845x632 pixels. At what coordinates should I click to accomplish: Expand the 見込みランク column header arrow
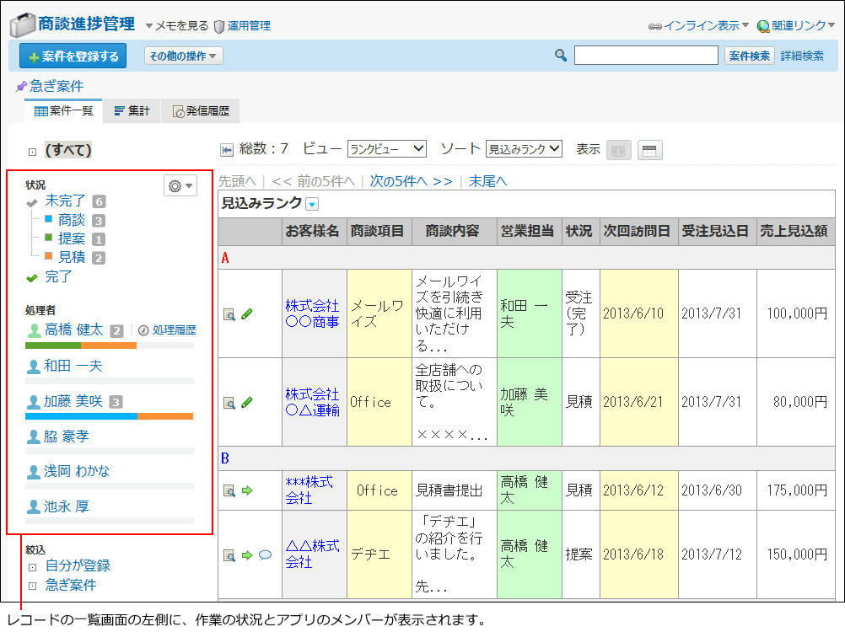click(x=312, y=204)
